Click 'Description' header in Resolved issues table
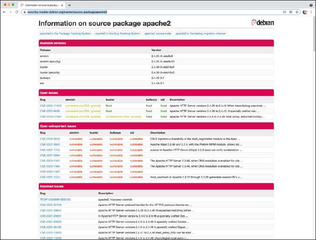 (106, 193)
